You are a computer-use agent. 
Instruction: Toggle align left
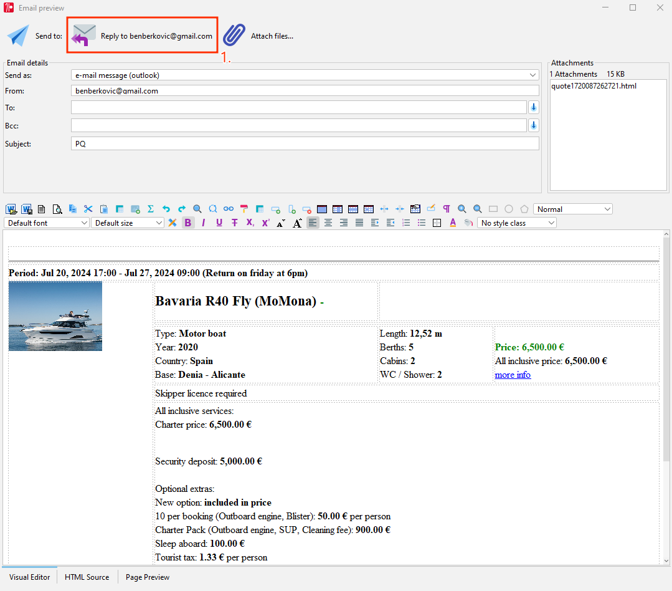[x=313, y=223]
